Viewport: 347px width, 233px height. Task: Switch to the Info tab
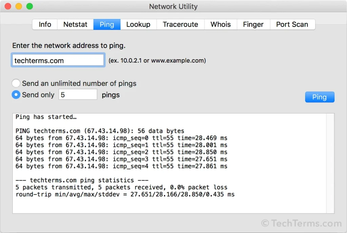pyautogui.click(x=44, y=24)
